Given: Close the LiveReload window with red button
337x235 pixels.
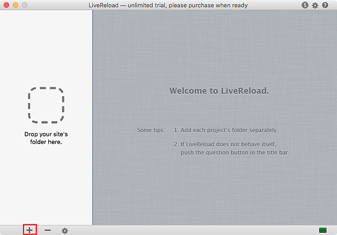Looking at the screenshot, I should tap(6, 5).
